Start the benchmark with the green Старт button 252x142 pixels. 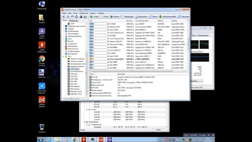94,17
